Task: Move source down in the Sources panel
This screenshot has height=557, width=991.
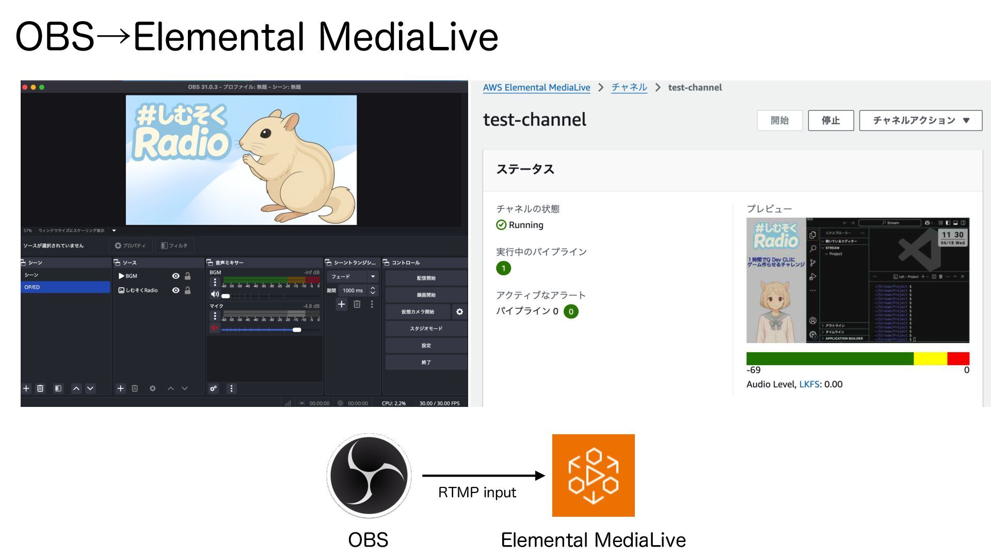Action: pos(185,388)
